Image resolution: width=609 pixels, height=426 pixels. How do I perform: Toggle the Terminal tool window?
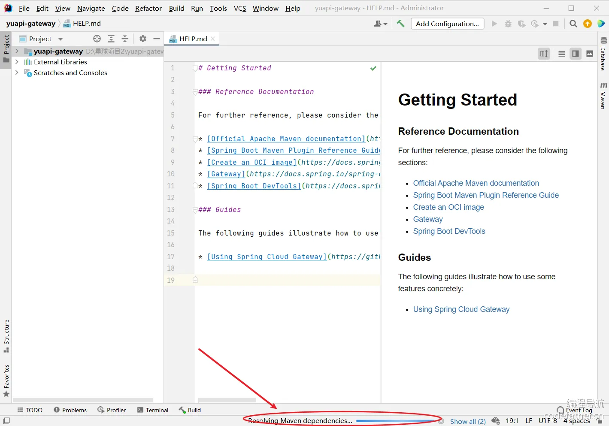pos(153,410)
